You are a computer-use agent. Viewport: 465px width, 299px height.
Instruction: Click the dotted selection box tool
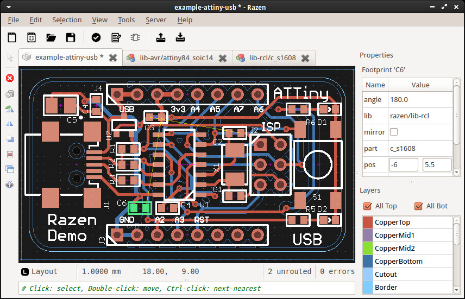click(10, 154)
